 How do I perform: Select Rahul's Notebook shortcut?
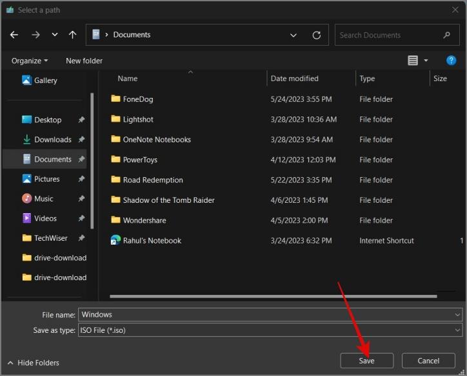pos(152,240)
